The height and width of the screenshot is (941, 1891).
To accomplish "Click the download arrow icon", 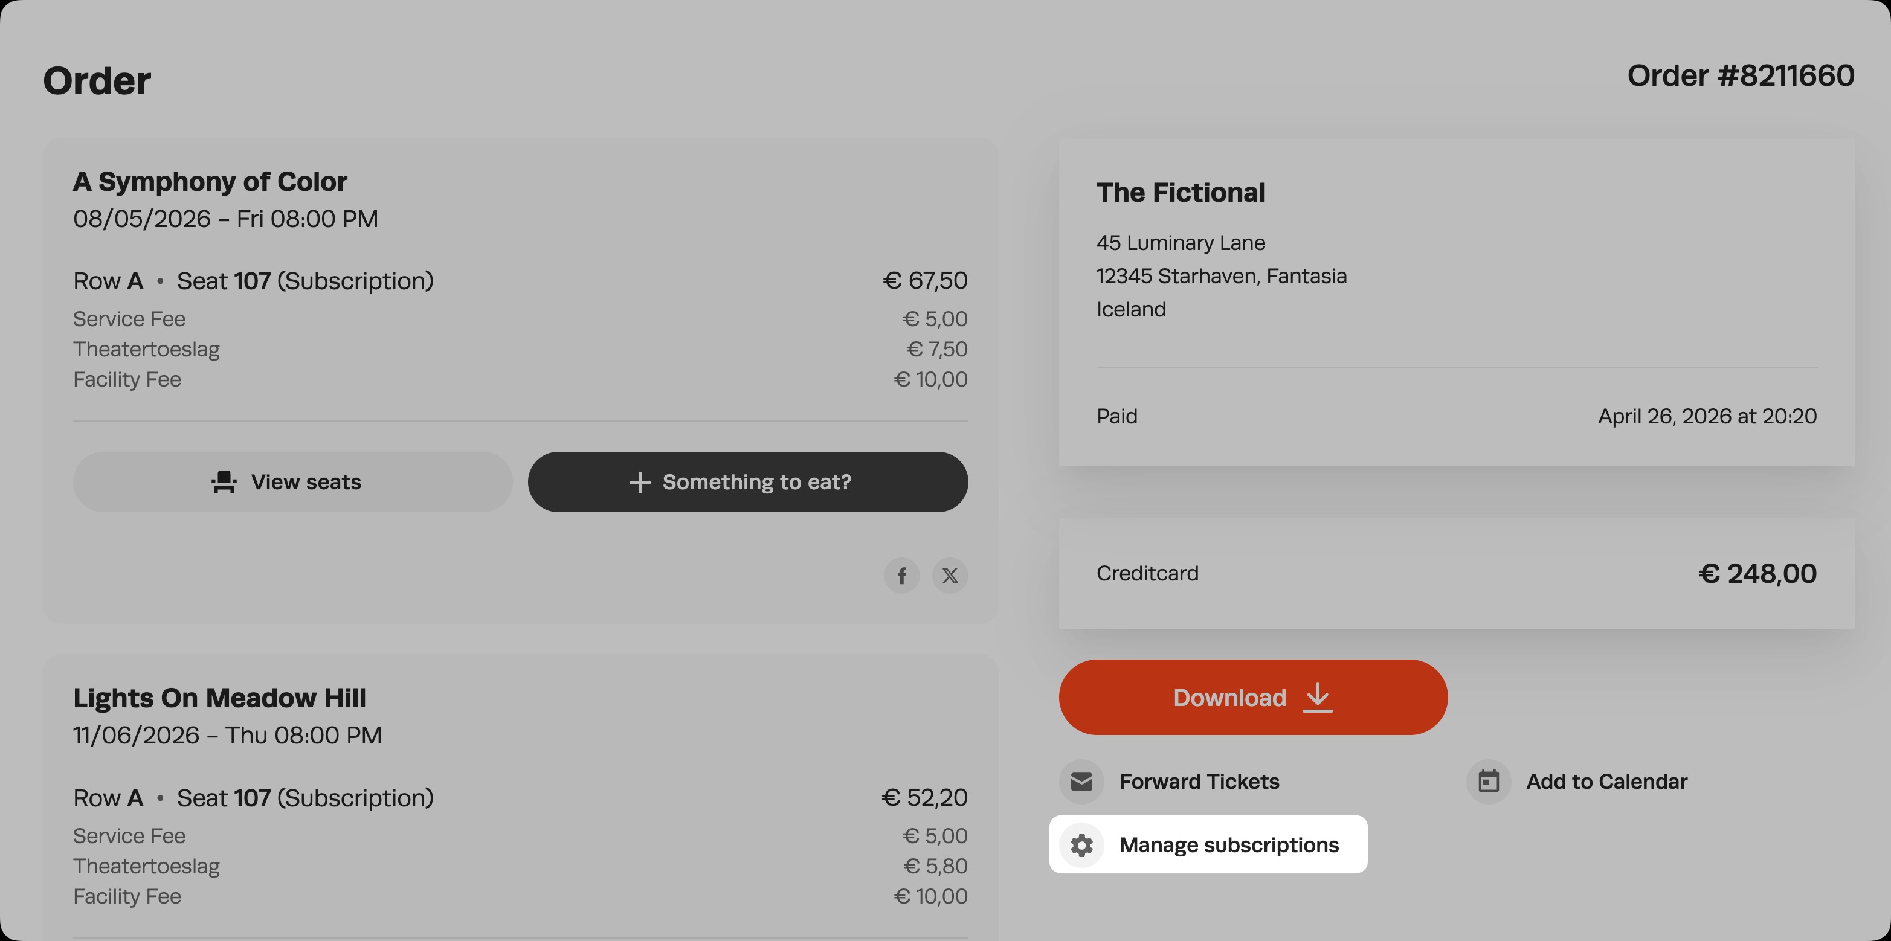I will (x=1318, y=698).
